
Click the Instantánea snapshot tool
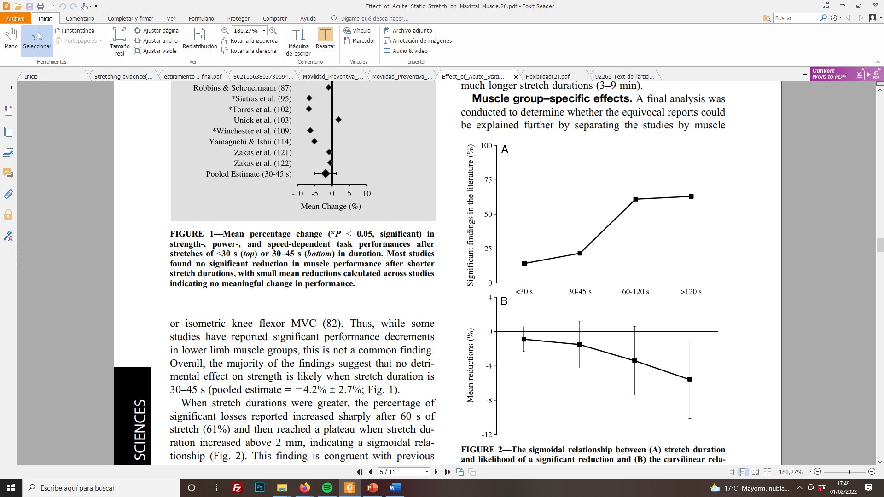click(x=75, y=30)
